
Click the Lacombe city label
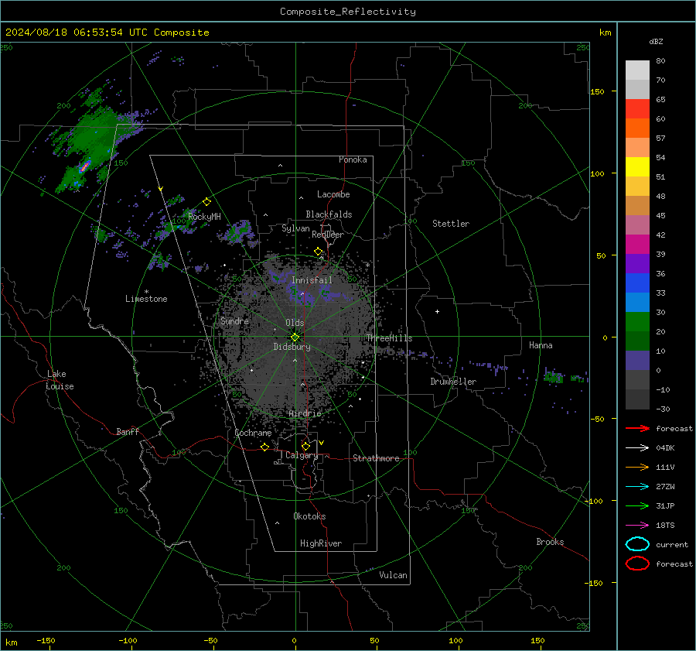pyautogui.click(x=333, y=194)
